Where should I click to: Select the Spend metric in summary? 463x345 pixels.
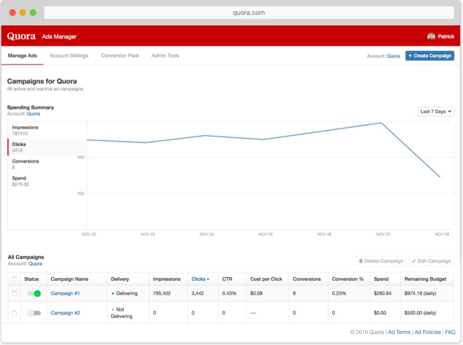coord(47,181)
